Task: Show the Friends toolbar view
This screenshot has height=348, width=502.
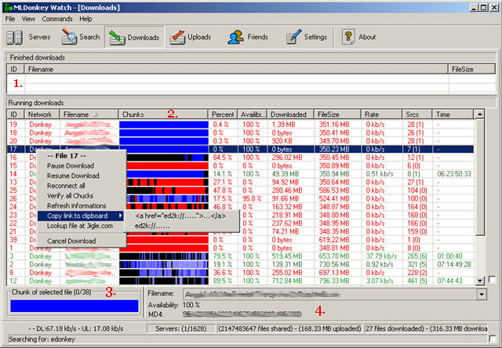Action: [x=249, y=37]
